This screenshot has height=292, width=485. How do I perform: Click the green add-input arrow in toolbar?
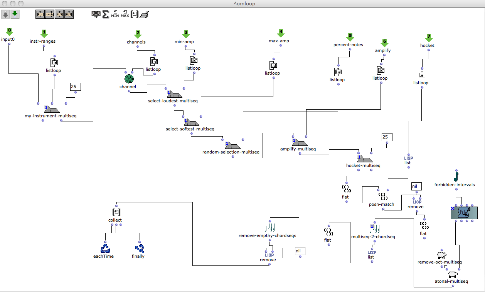coord(15,15)
